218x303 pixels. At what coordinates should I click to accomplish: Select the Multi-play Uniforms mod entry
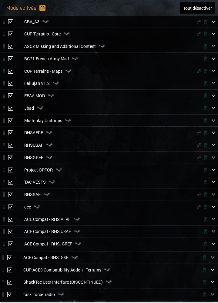(x=43, y=121)
